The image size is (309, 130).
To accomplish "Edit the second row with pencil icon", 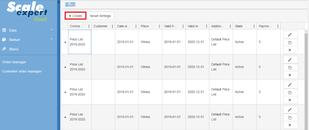I will click(x=289, y=60).
